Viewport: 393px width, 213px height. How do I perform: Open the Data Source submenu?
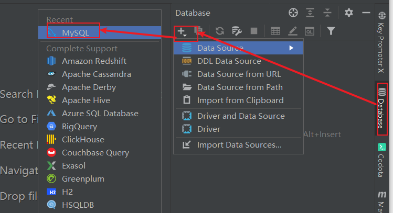238,48
